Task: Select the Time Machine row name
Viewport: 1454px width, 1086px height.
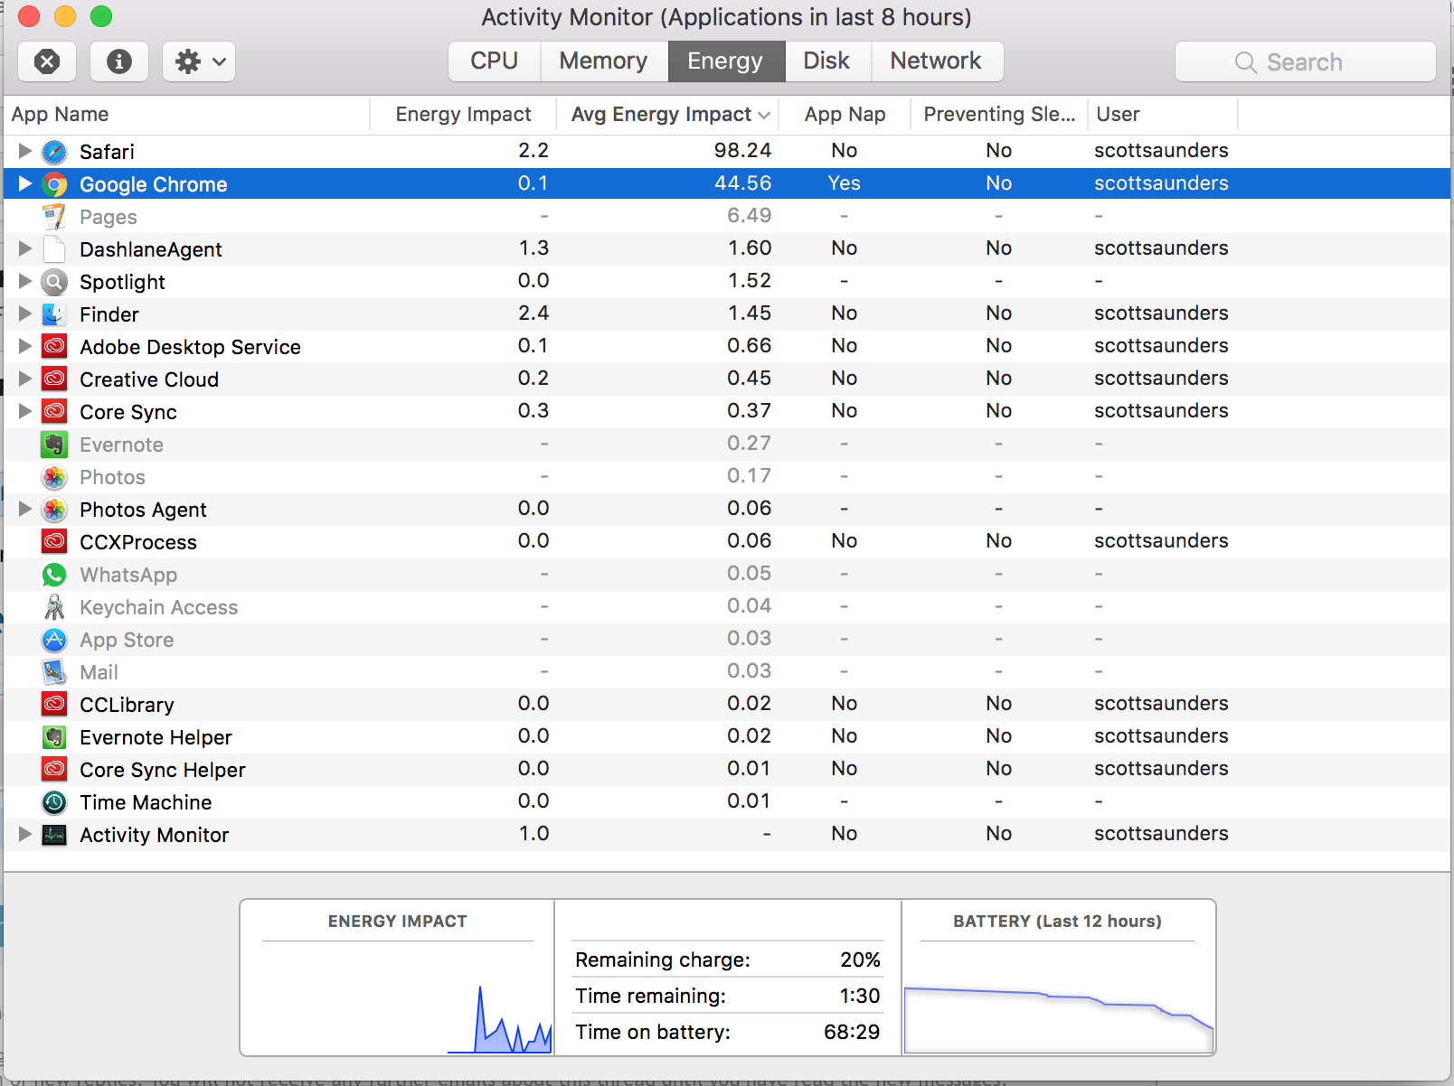Action: pos(146,802)
